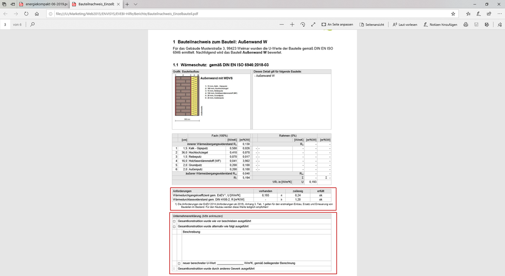Image resolution: width=505 pixels, height=276 pixels.
Task: Search within the PDF document
Action: 32,24
